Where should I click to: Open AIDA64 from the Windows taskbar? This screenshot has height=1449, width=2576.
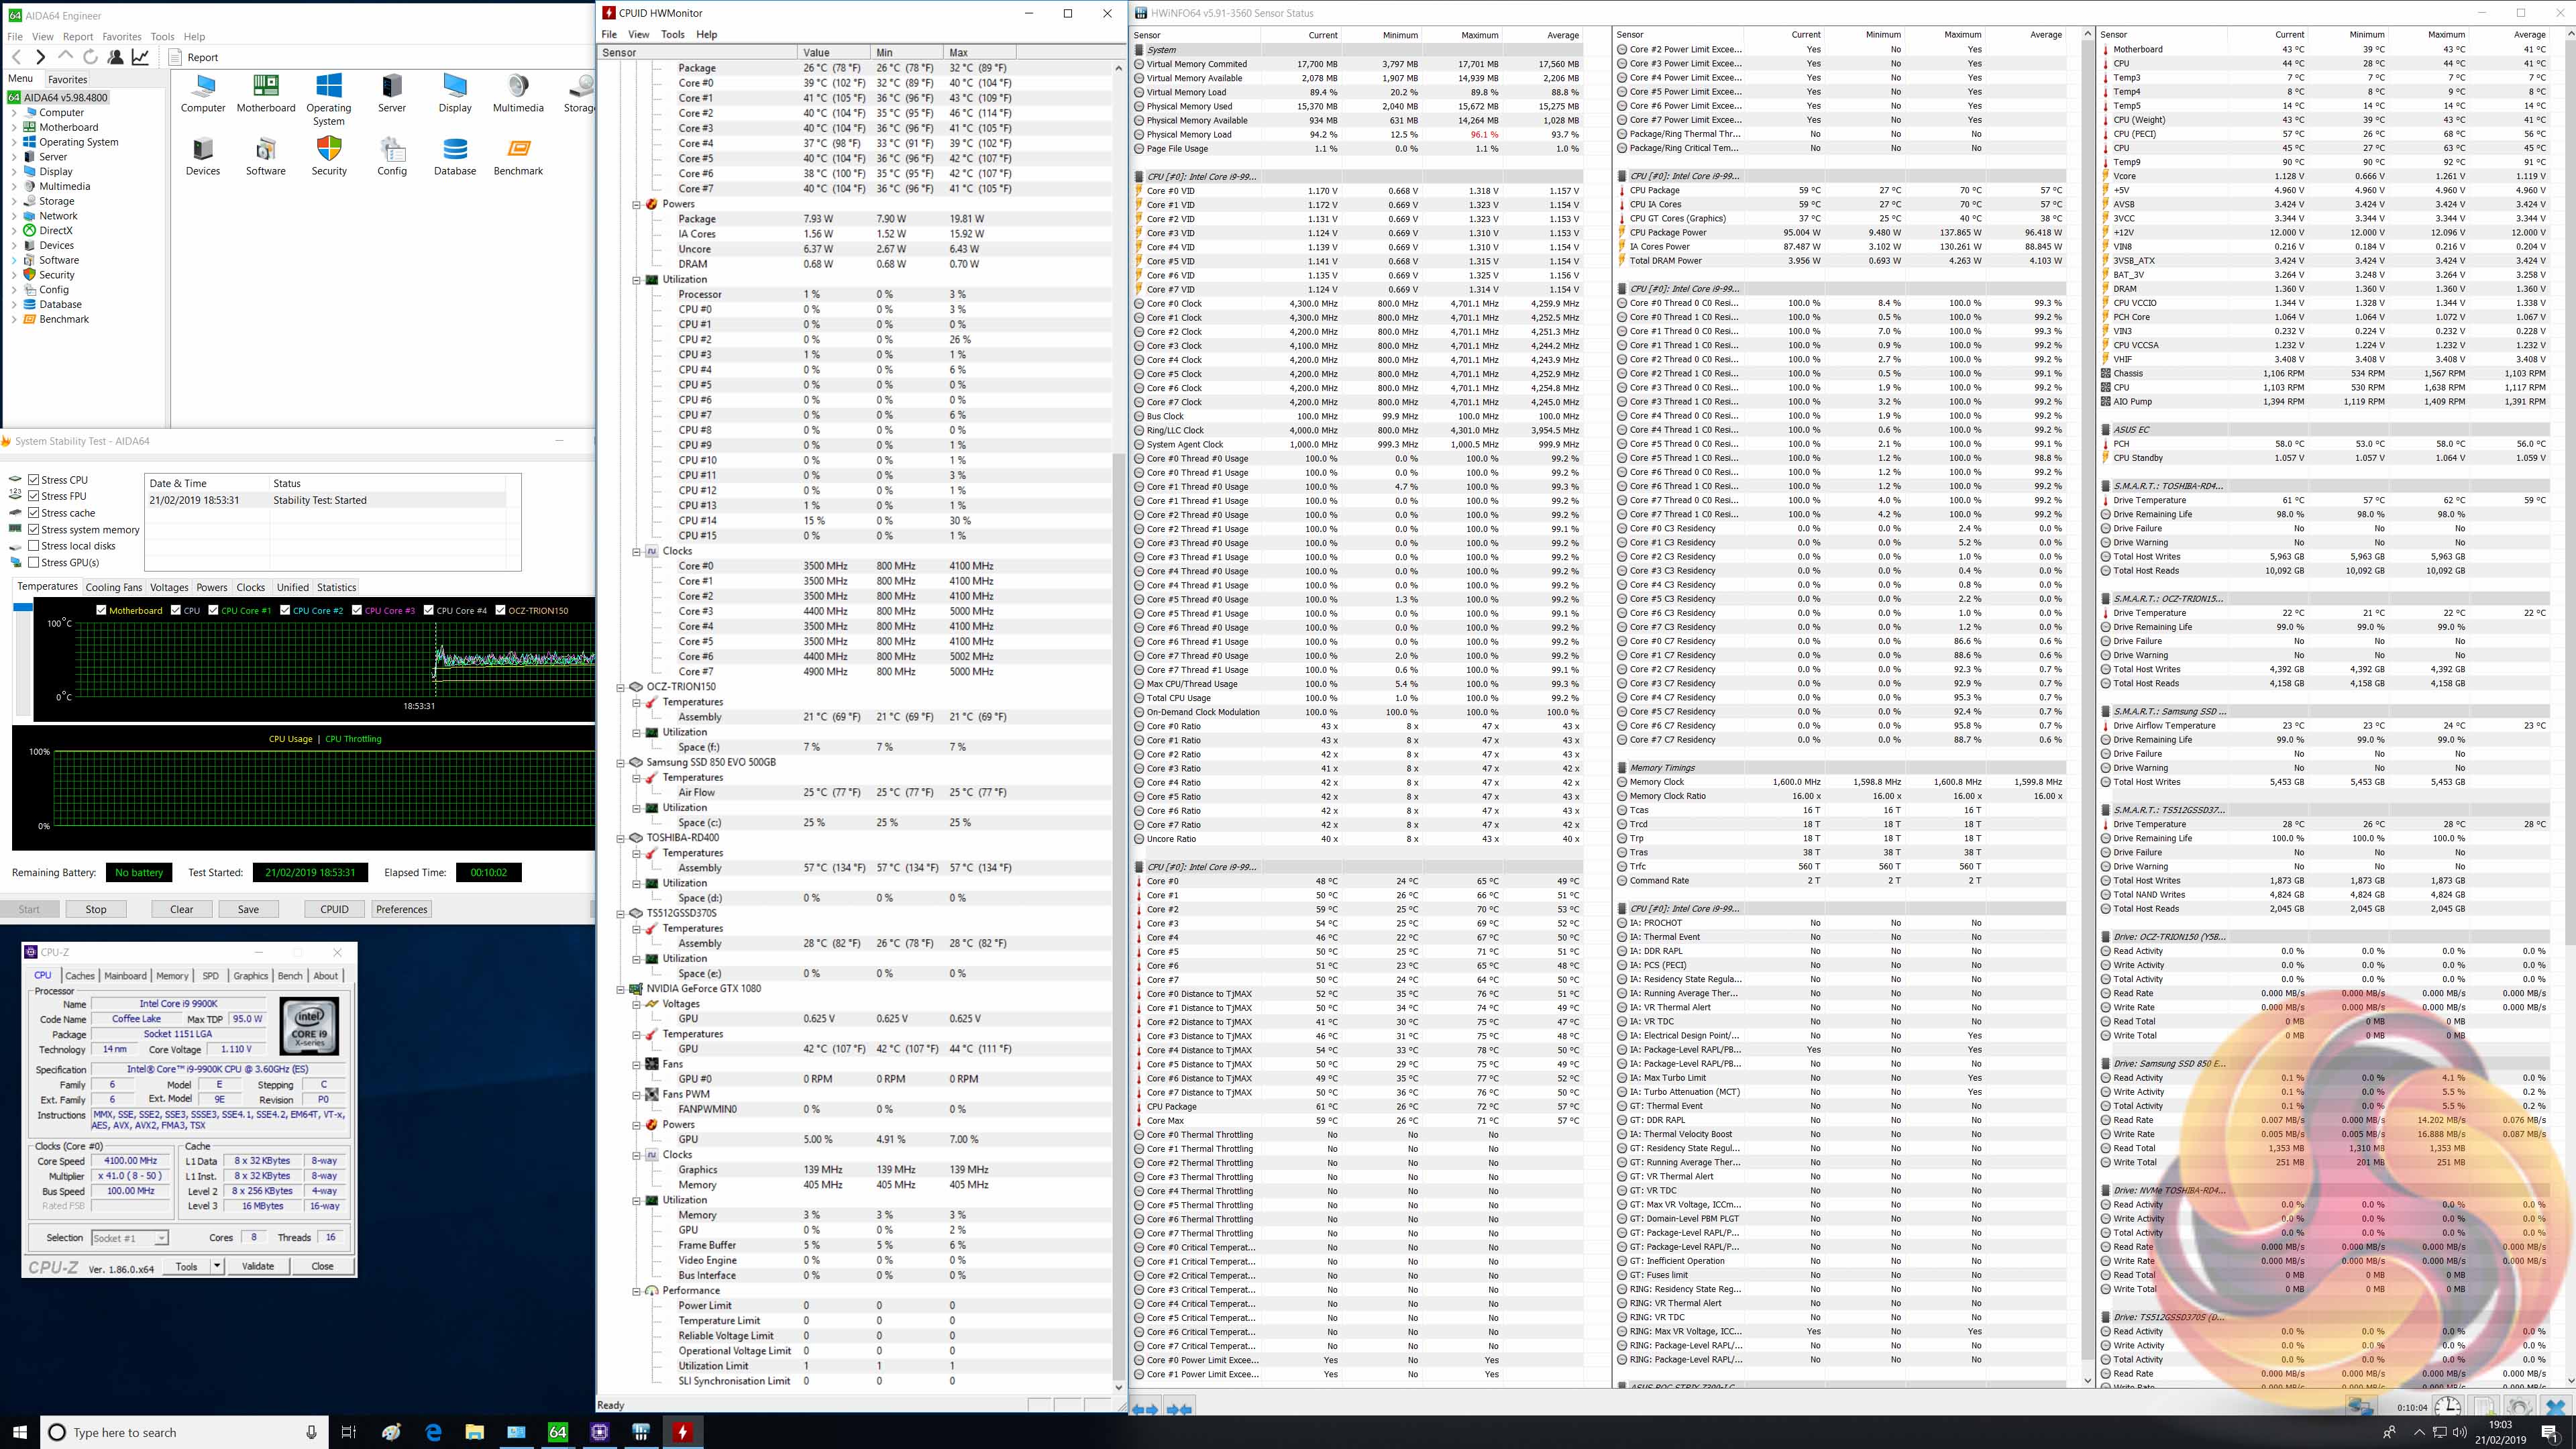(558, 1432)
